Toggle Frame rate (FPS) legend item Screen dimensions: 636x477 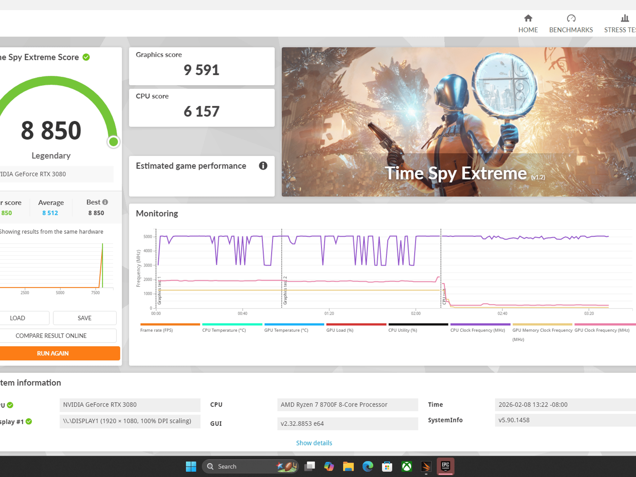coord(170,328)
